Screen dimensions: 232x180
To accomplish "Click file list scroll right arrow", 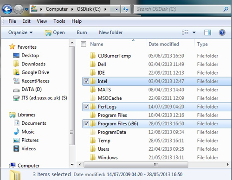I will [x=228, y=165].
